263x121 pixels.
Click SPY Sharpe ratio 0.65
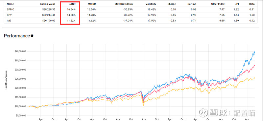(x=174, y=15)
